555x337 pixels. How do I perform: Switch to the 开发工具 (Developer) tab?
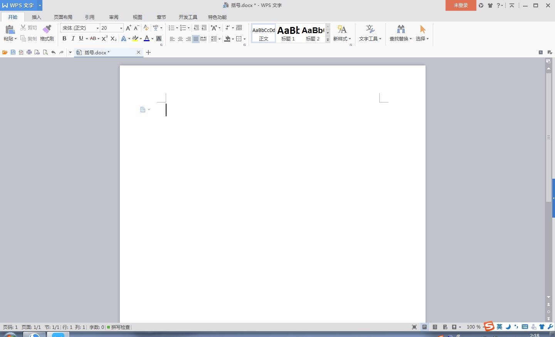pyautogui.click(x=188, y=17)
